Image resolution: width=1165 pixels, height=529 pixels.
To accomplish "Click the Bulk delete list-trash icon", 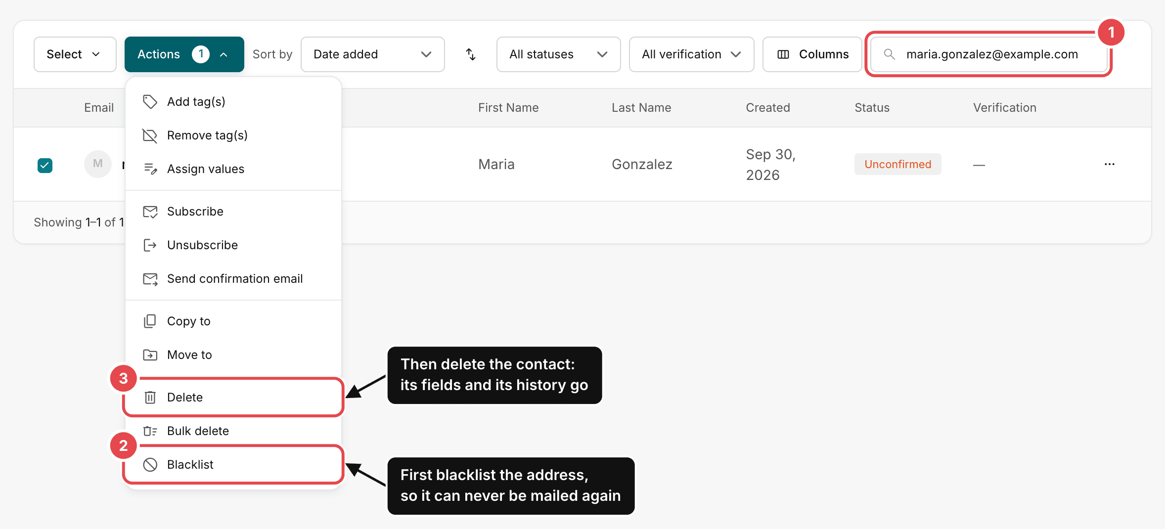I will [150, 431].
